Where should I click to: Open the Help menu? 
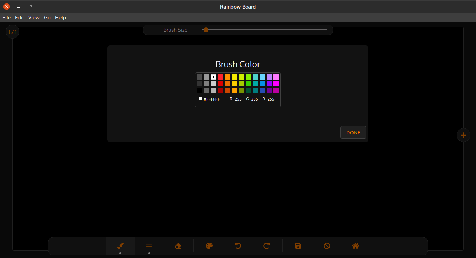click(x=61, y=18)
